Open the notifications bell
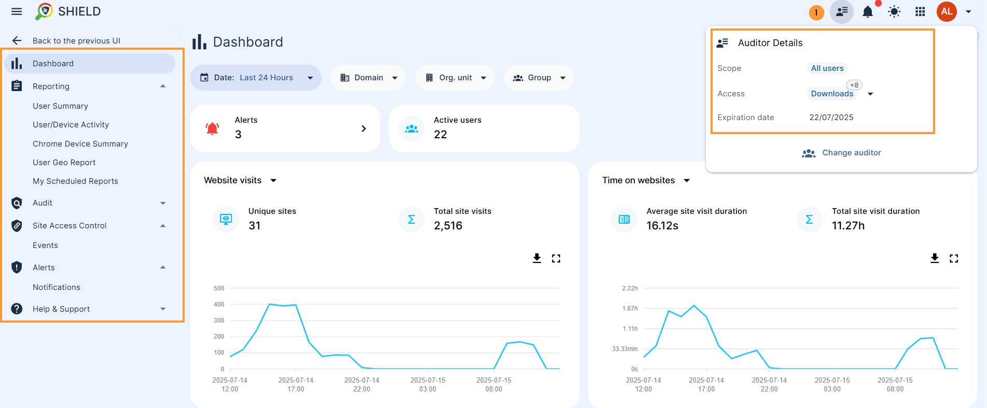The width and height of the screenshot is (987, 408). coord(868,11)
